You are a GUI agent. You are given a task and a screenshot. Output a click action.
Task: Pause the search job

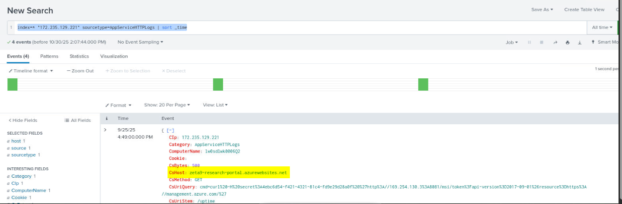coord(530,43)
